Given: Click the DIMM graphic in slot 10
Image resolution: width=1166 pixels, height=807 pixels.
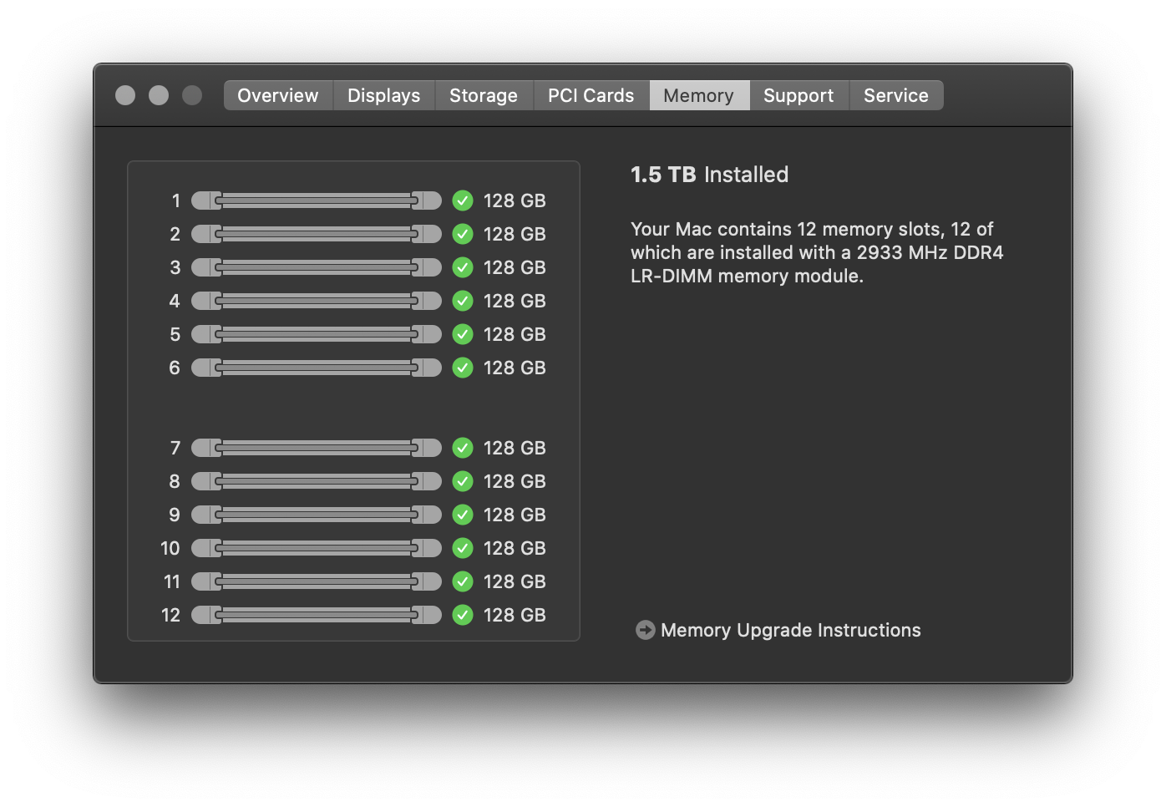Looking at the screenshot, I should (317, 548).
